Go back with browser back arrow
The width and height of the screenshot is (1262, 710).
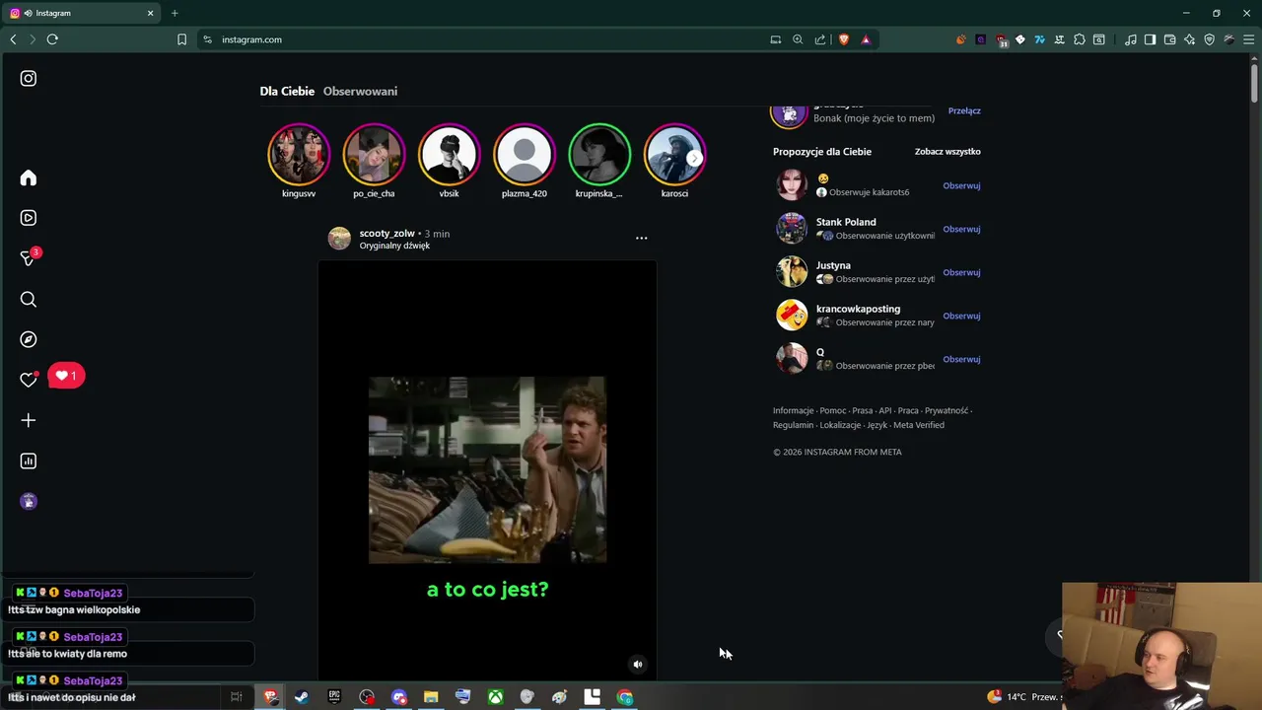pyautogui.click(x=13, y=39)
